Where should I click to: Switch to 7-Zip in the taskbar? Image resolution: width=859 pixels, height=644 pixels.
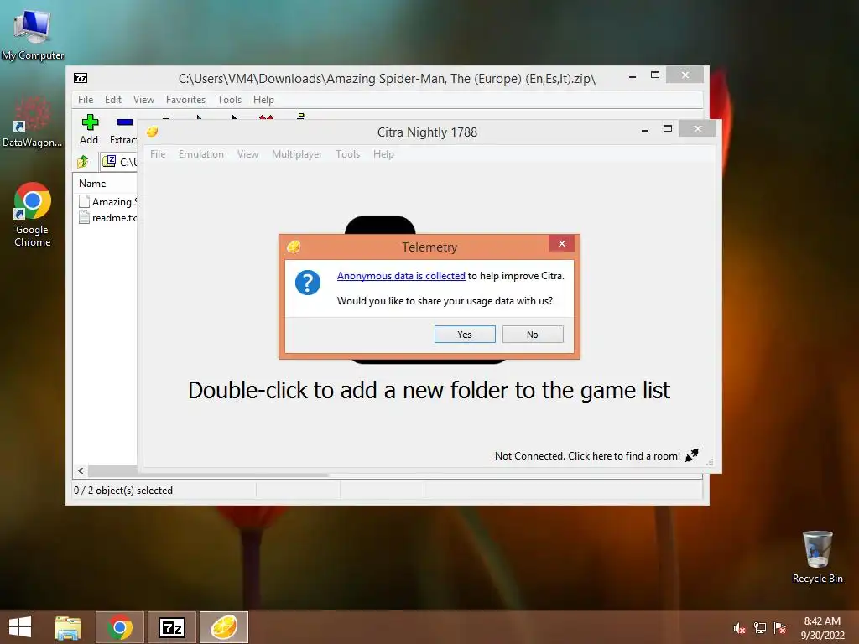click(172, 627)
